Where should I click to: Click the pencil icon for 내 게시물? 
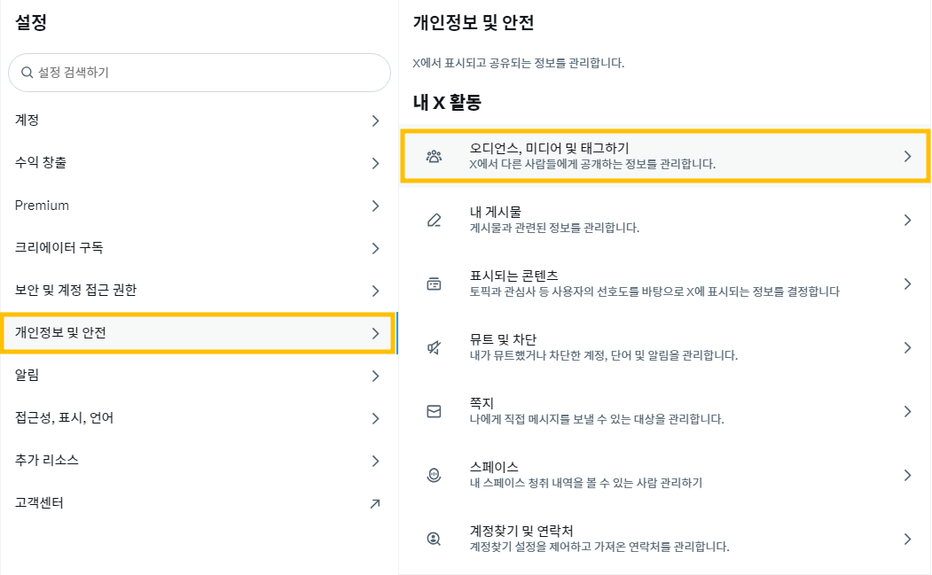[434, 221]
